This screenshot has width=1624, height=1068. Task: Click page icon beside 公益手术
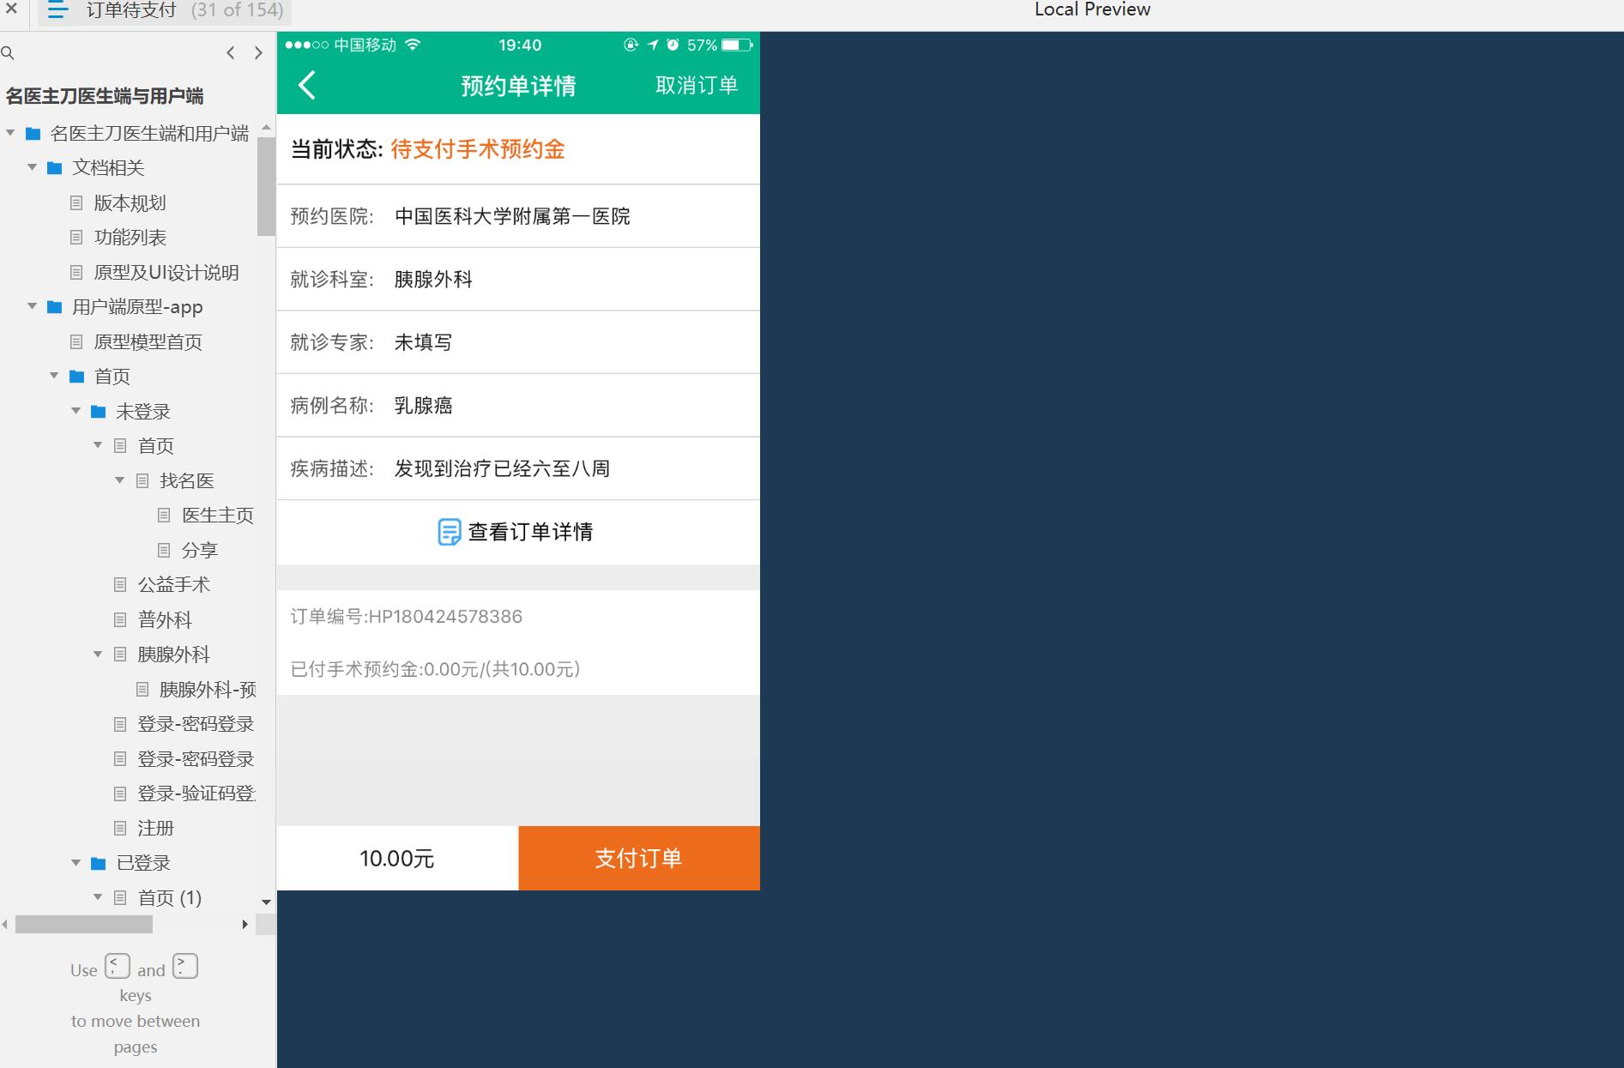pos(120,585)
